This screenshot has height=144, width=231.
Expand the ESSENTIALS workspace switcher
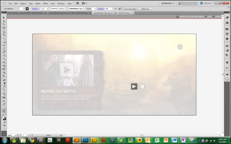(x=168, y=3)
